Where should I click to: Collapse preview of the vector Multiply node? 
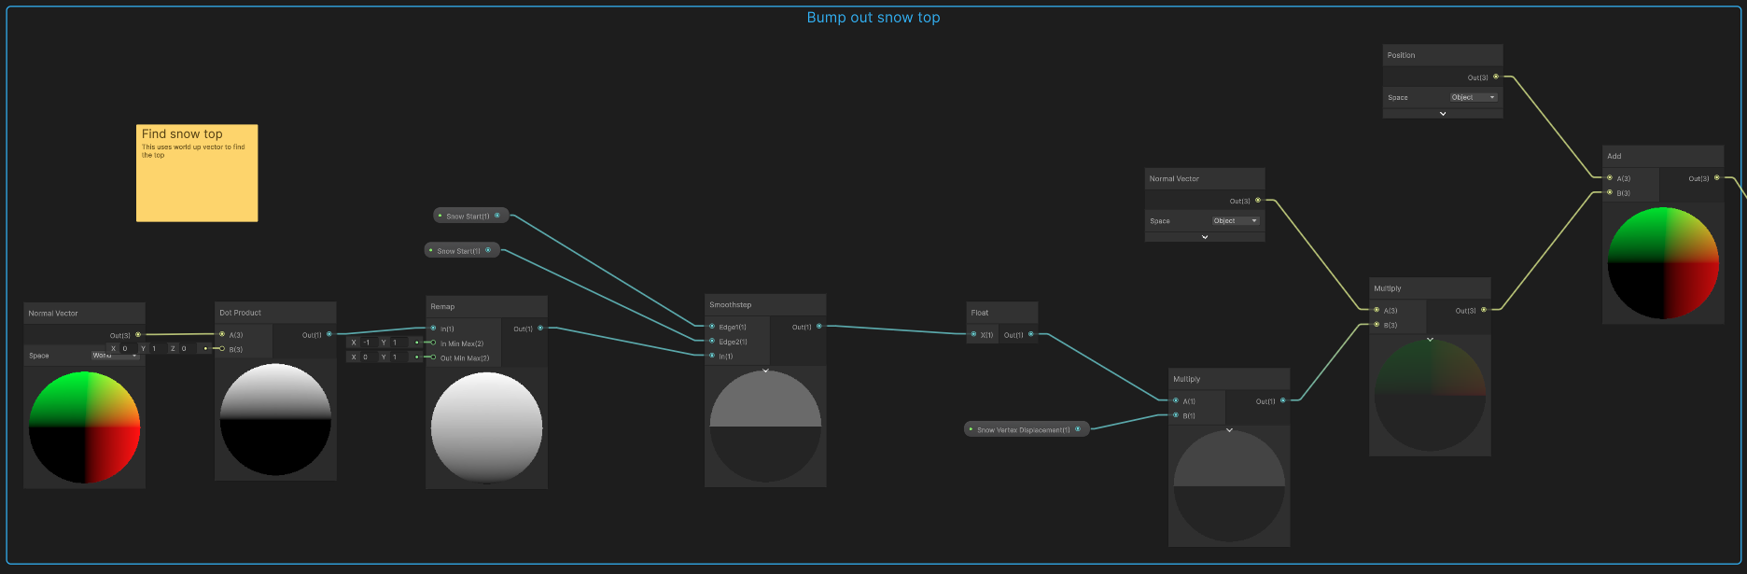coord(1431,340)
